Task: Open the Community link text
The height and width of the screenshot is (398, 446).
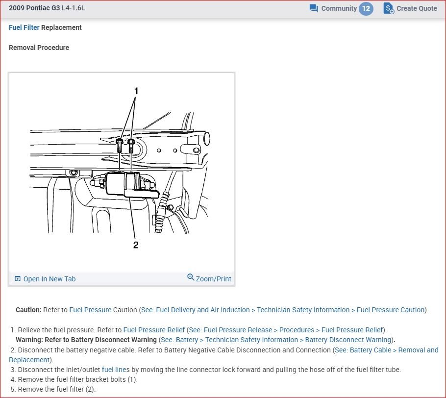Action: [x=339, y=8]
